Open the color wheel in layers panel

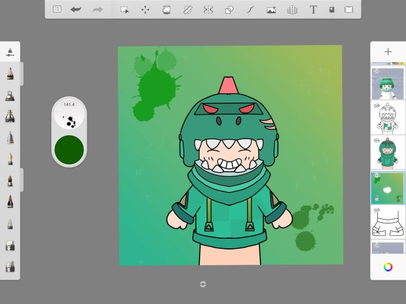pyautogui.click(x=388, y=267)
